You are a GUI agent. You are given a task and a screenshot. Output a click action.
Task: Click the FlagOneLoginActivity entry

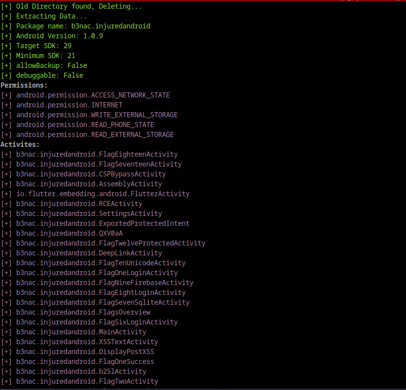coord(89,272)
